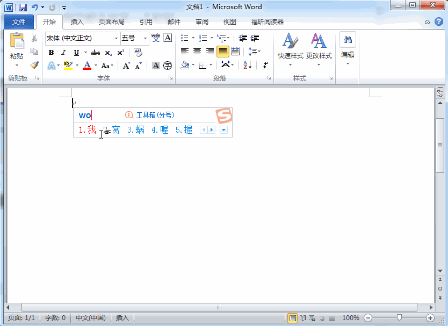
Task: Apply text highlight color
Action: tap(68, 66)
